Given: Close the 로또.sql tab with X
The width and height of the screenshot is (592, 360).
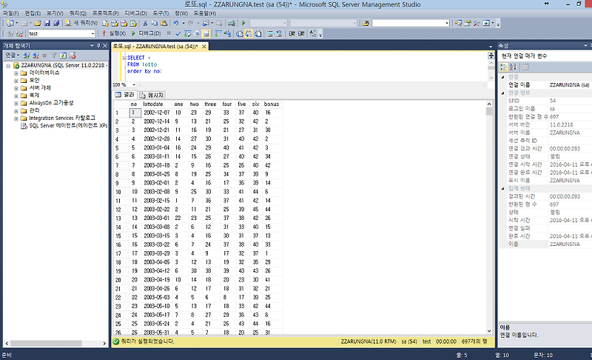Looking at the screenshot, I should (204, 46).
